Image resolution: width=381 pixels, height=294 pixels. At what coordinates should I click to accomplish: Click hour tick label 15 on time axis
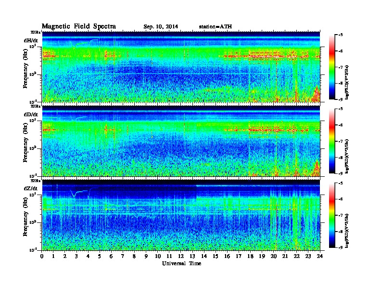[x=216, y=257]
